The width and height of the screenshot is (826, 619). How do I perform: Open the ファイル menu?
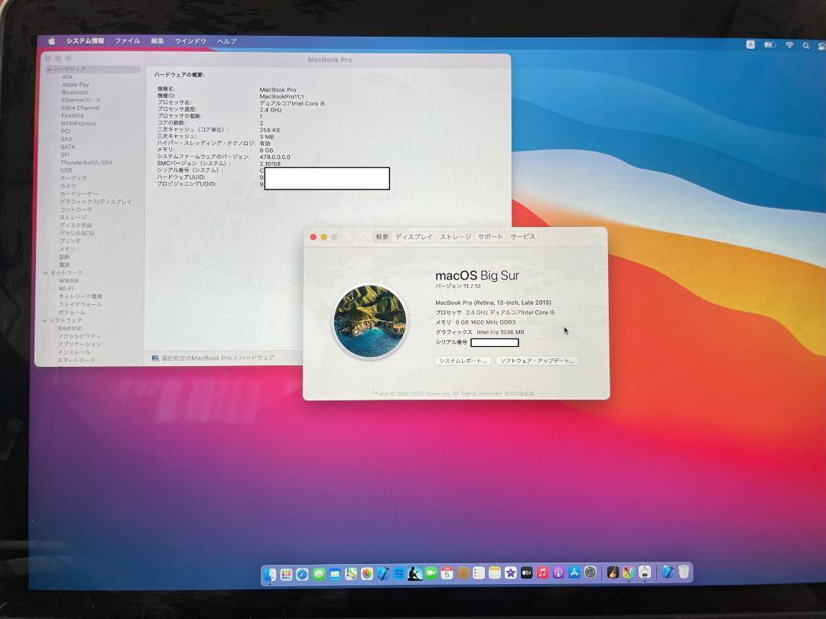pyautogui.click(x=128, y=41)
